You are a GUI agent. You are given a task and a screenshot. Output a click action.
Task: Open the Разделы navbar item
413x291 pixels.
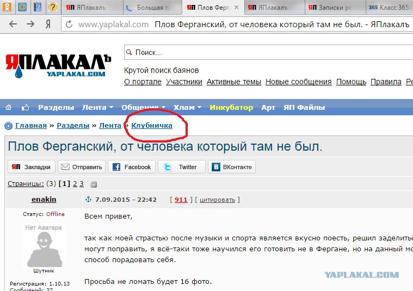tap(56, 108)
